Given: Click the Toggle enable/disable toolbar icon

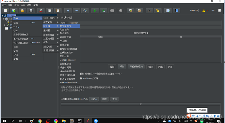Looking at the screenshot, I should (x=85, y=11).
